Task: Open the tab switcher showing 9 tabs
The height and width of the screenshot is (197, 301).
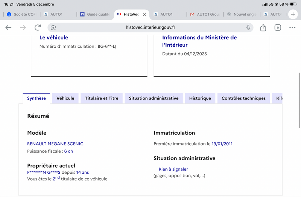Action: click(x=278, y=27)
